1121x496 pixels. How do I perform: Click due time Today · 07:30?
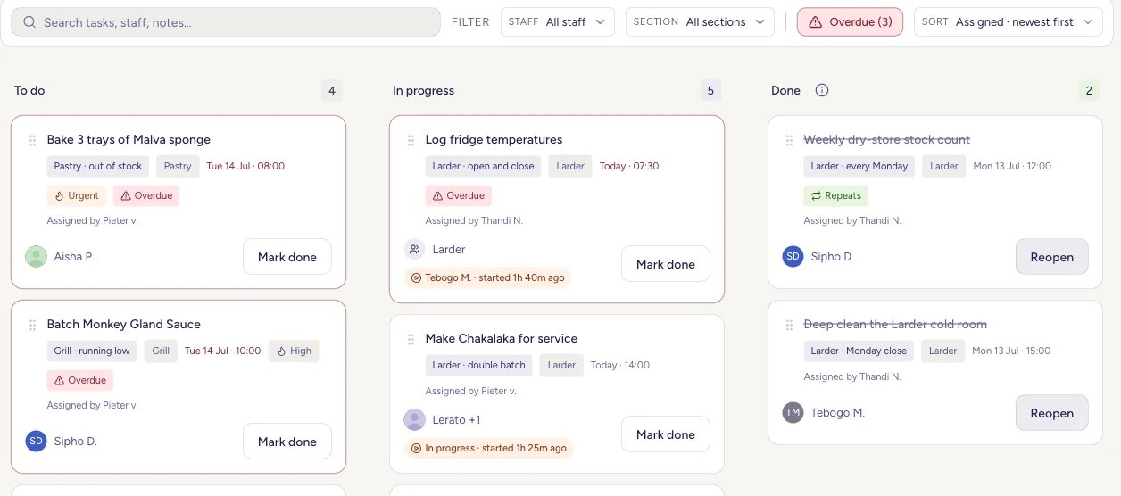pyautogui.click(x=629, y=166)
